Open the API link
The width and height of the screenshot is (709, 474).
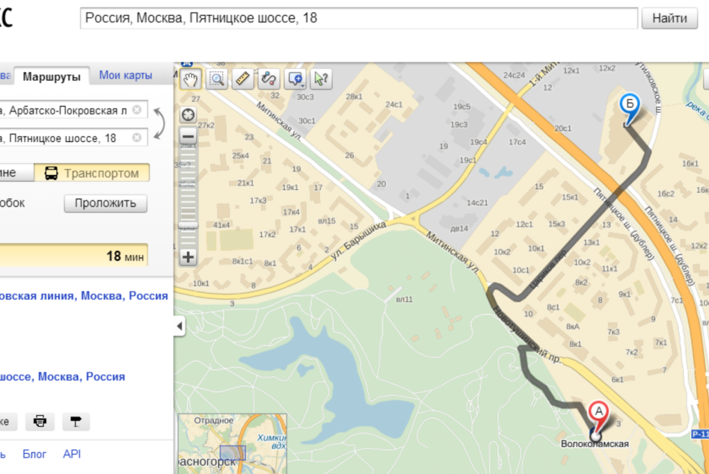tap(72, 454)
